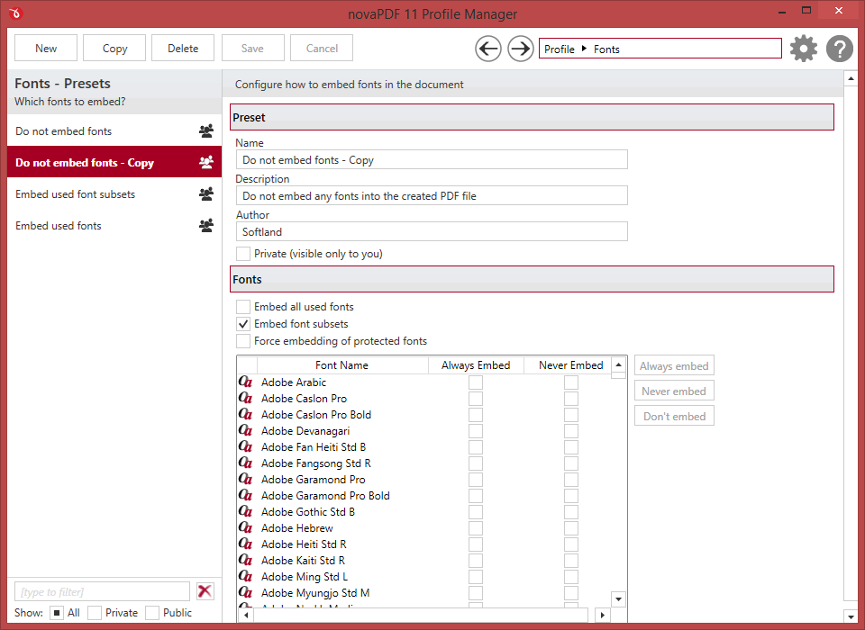The height and width of the screenshot is (630, 865).
Task: Enable Private (visible only to you) checkbox
Action: point(242,254)
